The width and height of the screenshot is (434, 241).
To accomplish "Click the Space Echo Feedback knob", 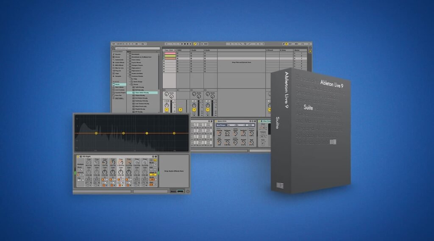I will [243, 134].
